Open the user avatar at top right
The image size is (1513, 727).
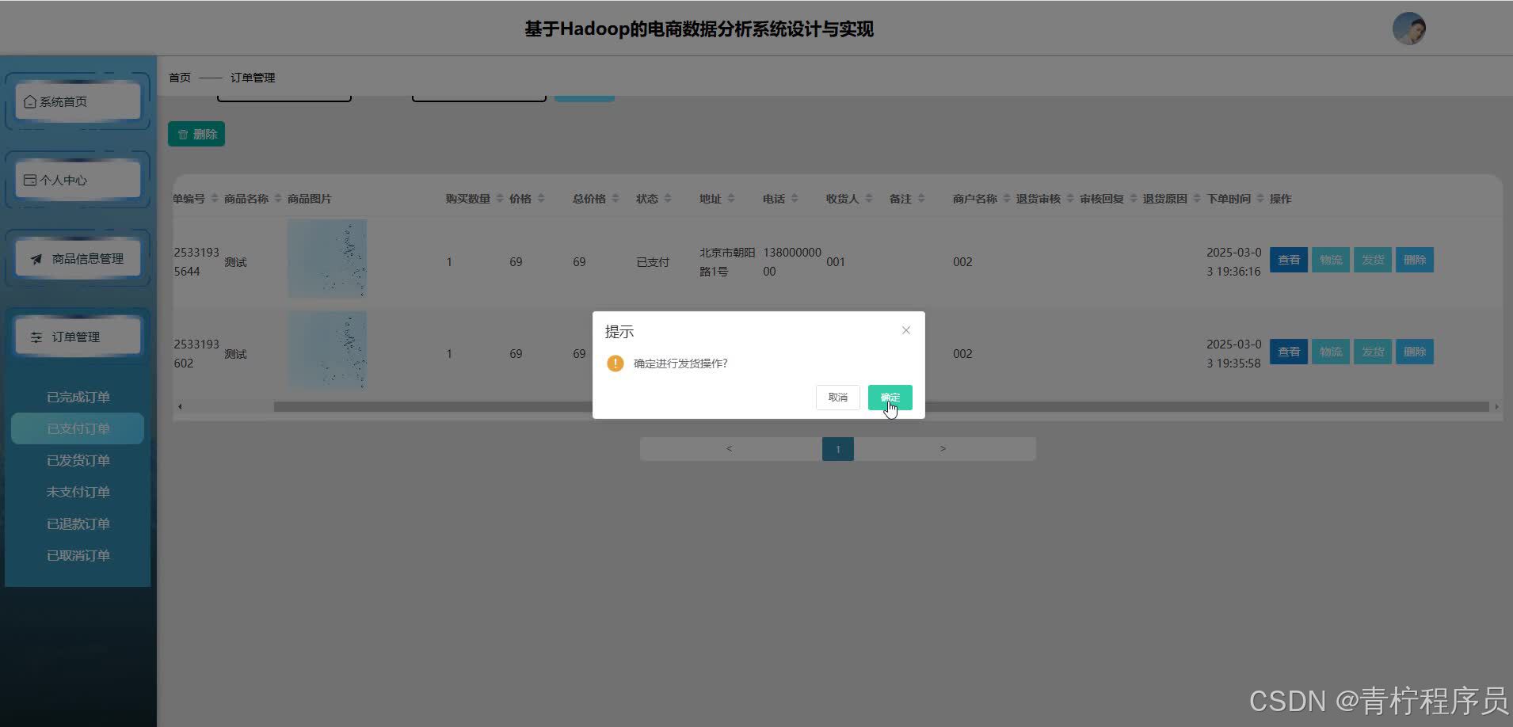pos(1409,28)
